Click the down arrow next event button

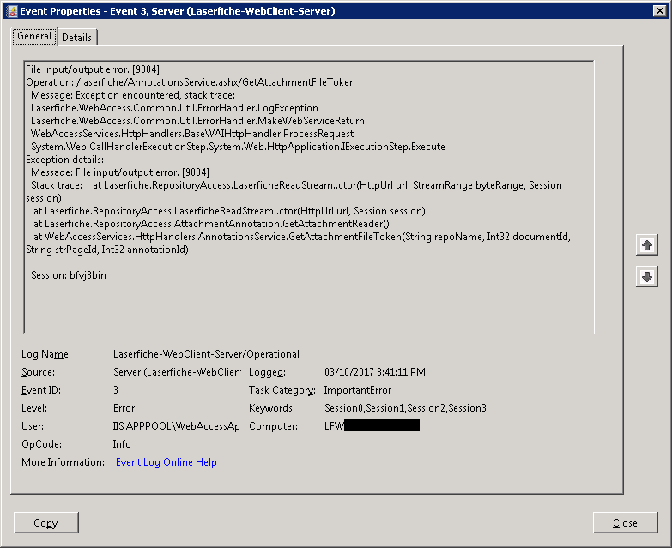click(x=647, y=276)
